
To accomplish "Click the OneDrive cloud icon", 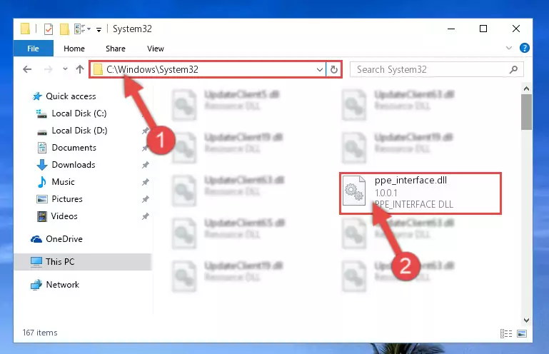I will [x=36, y=239].
